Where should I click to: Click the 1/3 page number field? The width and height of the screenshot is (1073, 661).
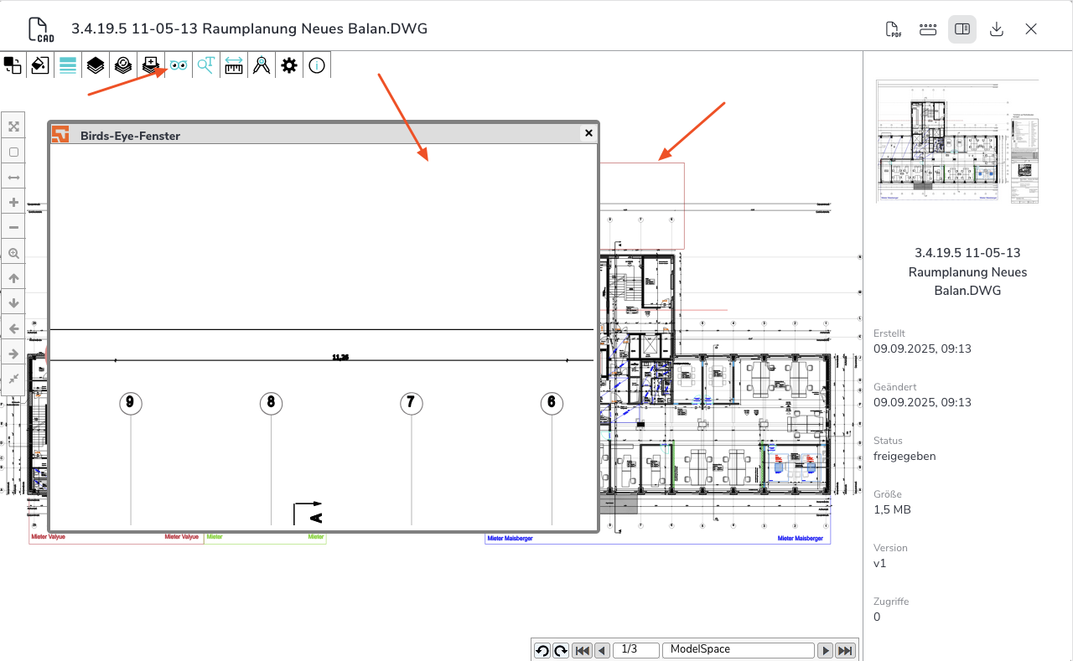coord(636,650)
